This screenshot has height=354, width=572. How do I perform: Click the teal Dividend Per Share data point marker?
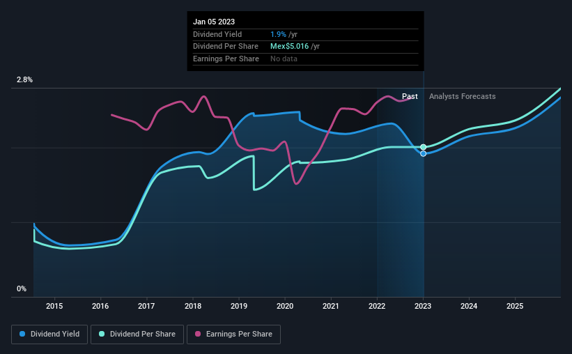(x=423, y=147)
